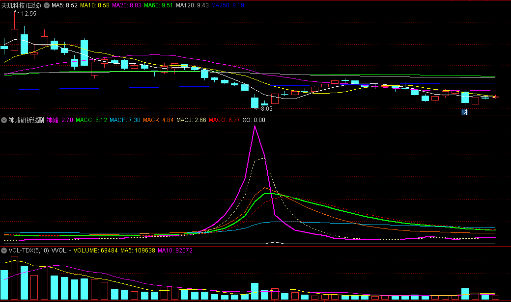Click the 8.02 low price marker

(x=267, y=108)
